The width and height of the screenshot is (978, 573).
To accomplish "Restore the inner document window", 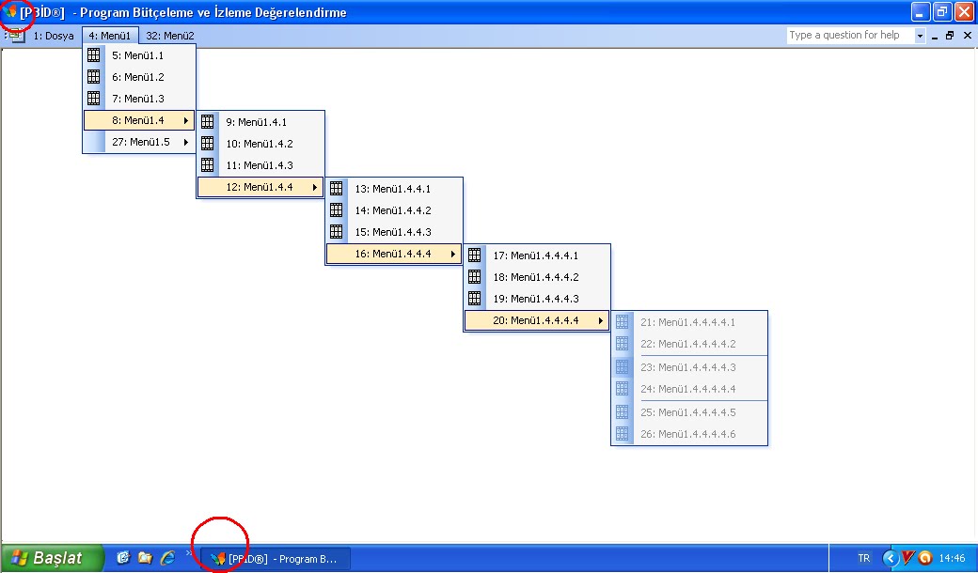I will click(x=950, y=36).
